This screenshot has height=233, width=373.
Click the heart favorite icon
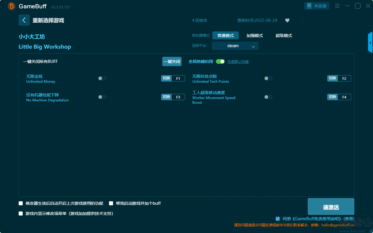pos(287,20)
